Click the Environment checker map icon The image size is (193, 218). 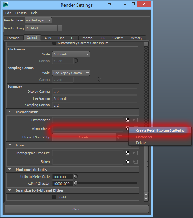pyautogui.click(x=127, y=120)
